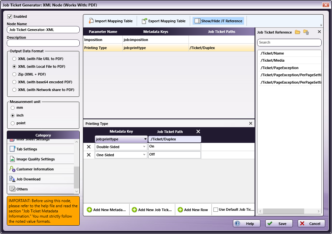332x234 pixels.
Task: Toggle the Enabled checkbox
Action: pos(9,16)
